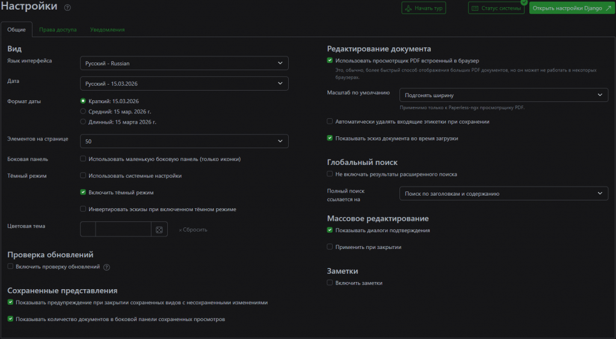Click the random color dice icon
Viewport: 616px width, 339px height.
click(159, 230)
